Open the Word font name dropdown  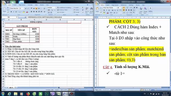116,8
